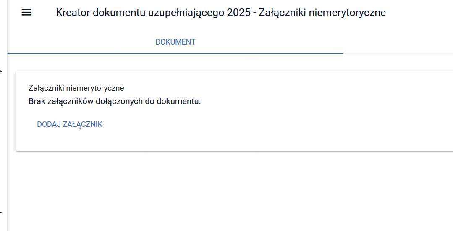Open the hamburger navigation menu
The height and width of the screenshot is (231, 453).
tap(26, 13)
